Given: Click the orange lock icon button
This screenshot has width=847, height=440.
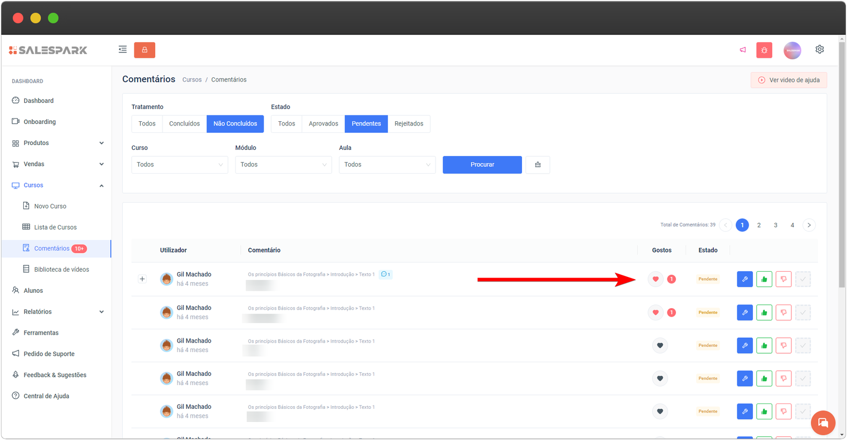Looking at the screenshot, I should pos(145,50).
